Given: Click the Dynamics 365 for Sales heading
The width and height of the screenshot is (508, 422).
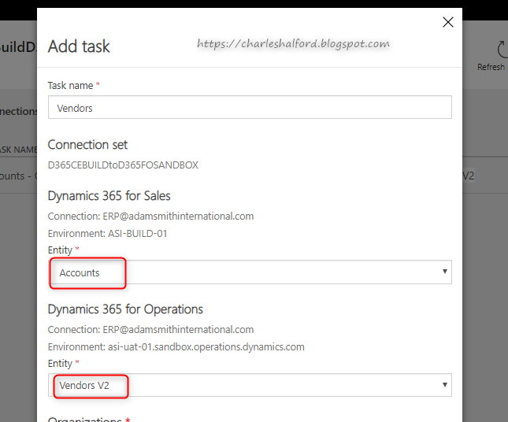Looking at the screenshot, I should click(x=109, y=196).
